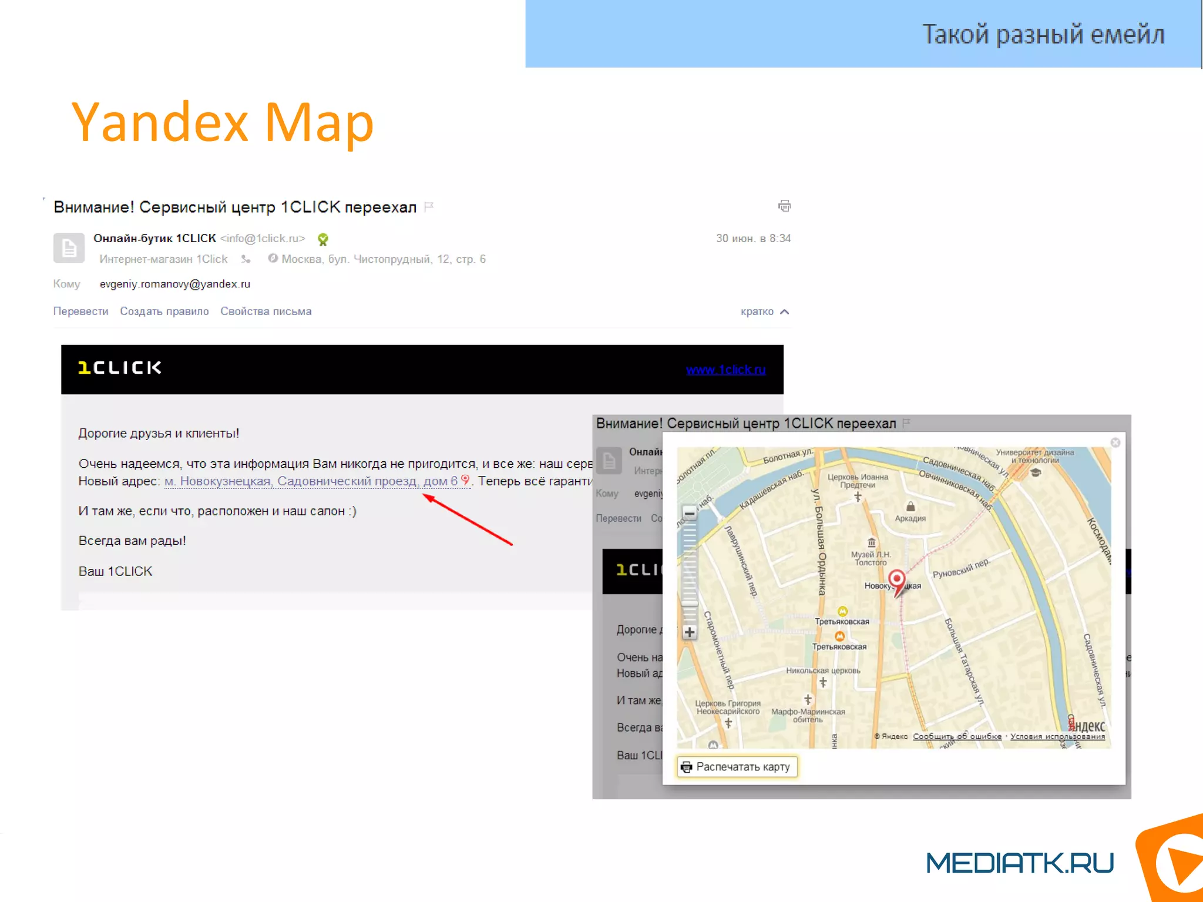Click the date 30 июн. в 8:34
This screenshot has height=902, width=1203.
(x=753, y=238)
